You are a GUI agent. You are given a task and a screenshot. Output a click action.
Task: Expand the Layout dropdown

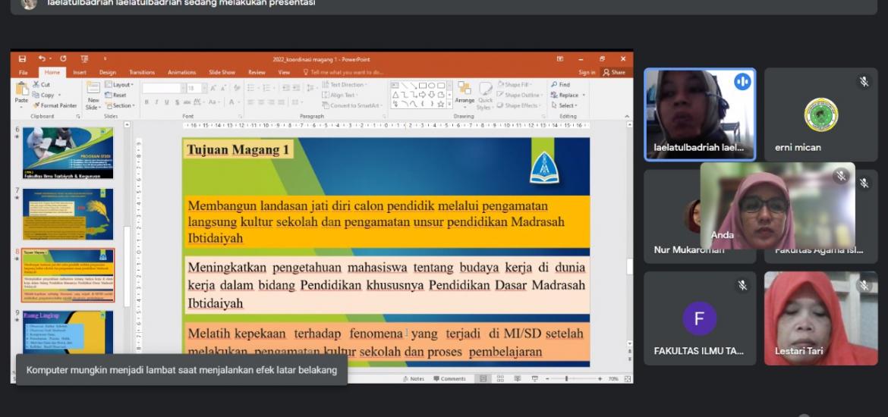118,85
